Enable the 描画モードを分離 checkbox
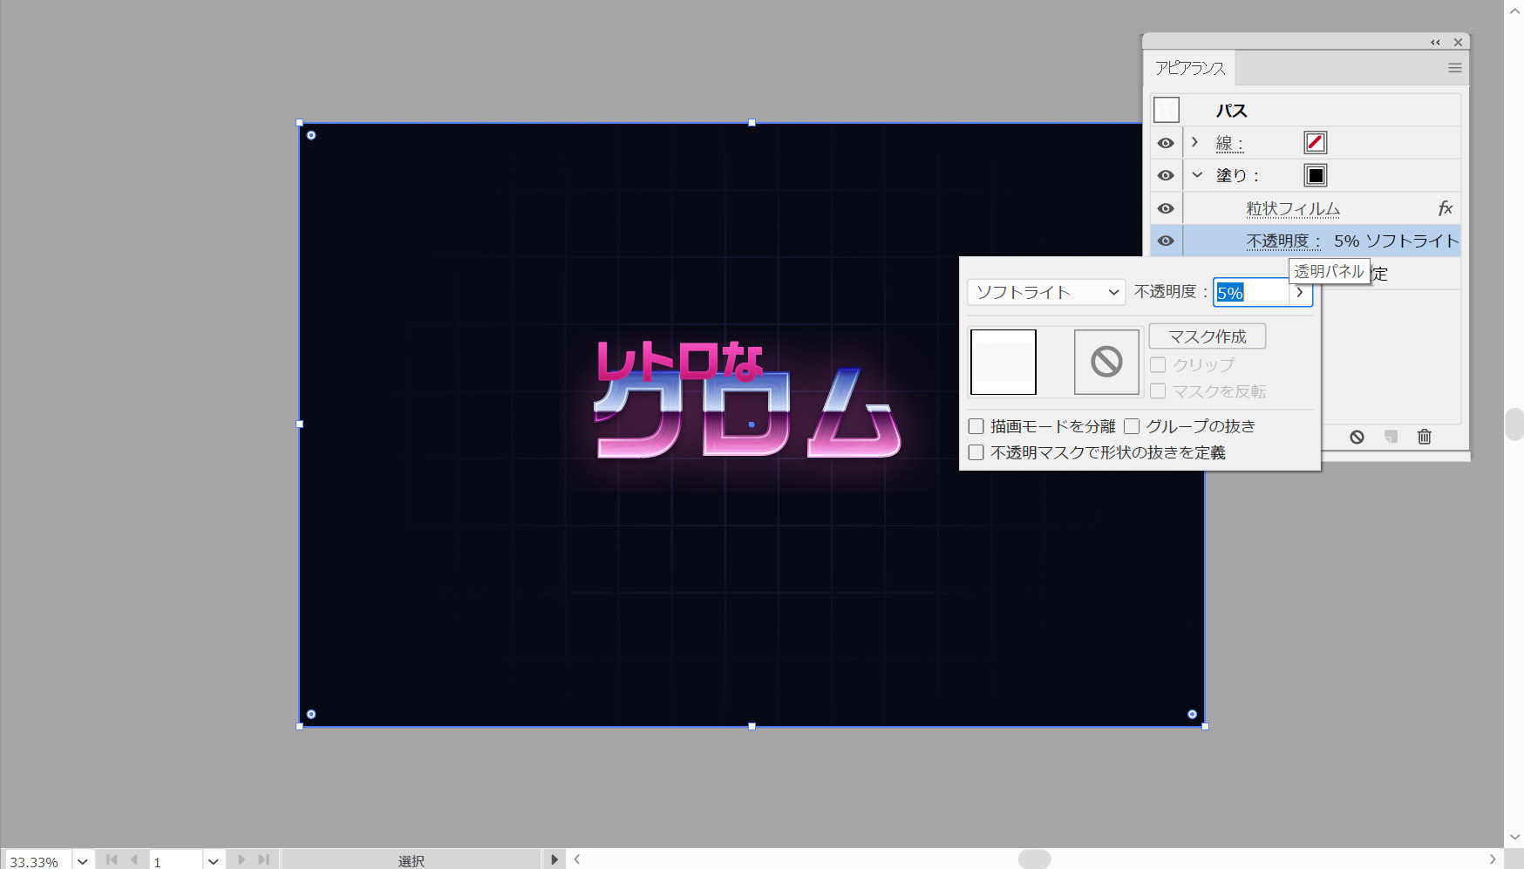The image size is (1524, 869). coord(976,426)
